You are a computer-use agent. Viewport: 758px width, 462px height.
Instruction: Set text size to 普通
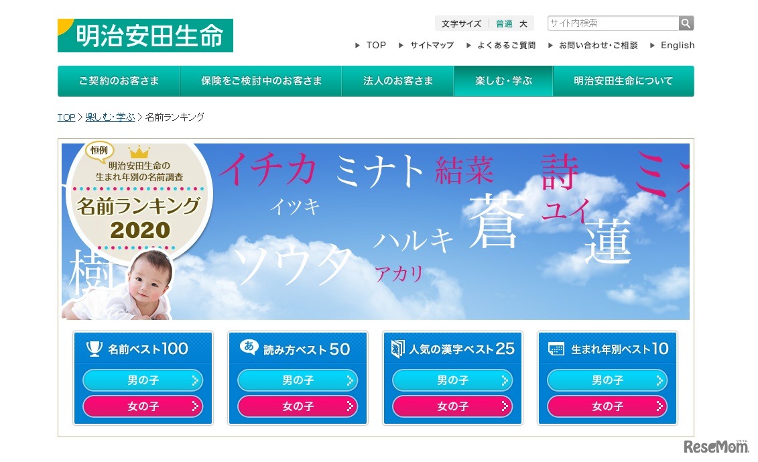tap(504, 23)
